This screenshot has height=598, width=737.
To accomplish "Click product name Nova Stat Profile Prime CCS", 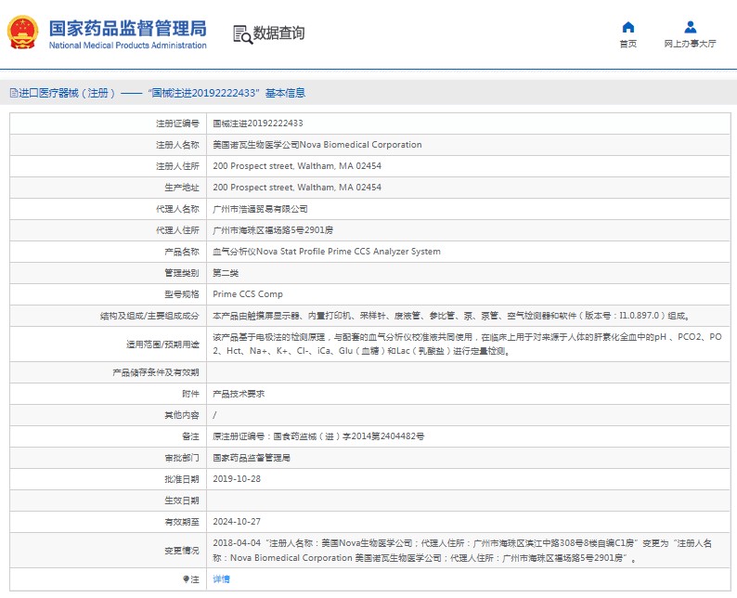I will (327, 252).
